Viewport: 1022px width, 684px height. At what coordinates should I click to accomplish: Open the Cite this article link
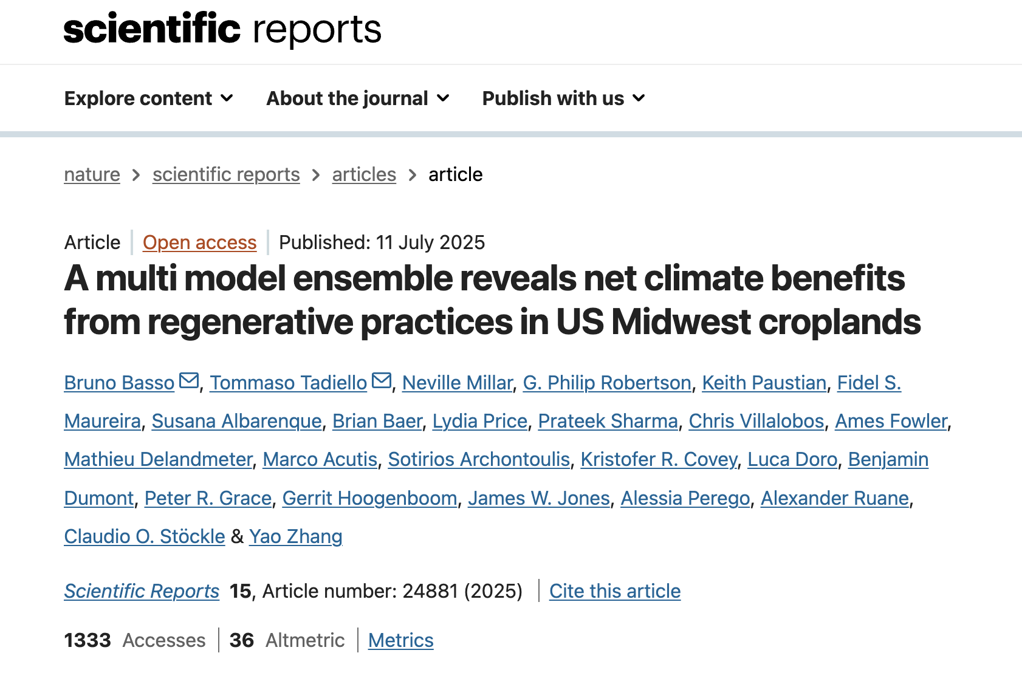(x=615, y=591)
